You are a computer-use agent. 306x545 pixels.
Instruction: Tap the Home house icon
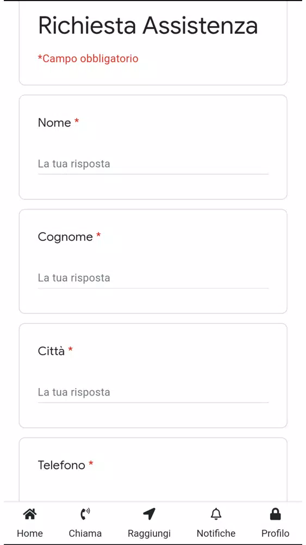[30, 513]
